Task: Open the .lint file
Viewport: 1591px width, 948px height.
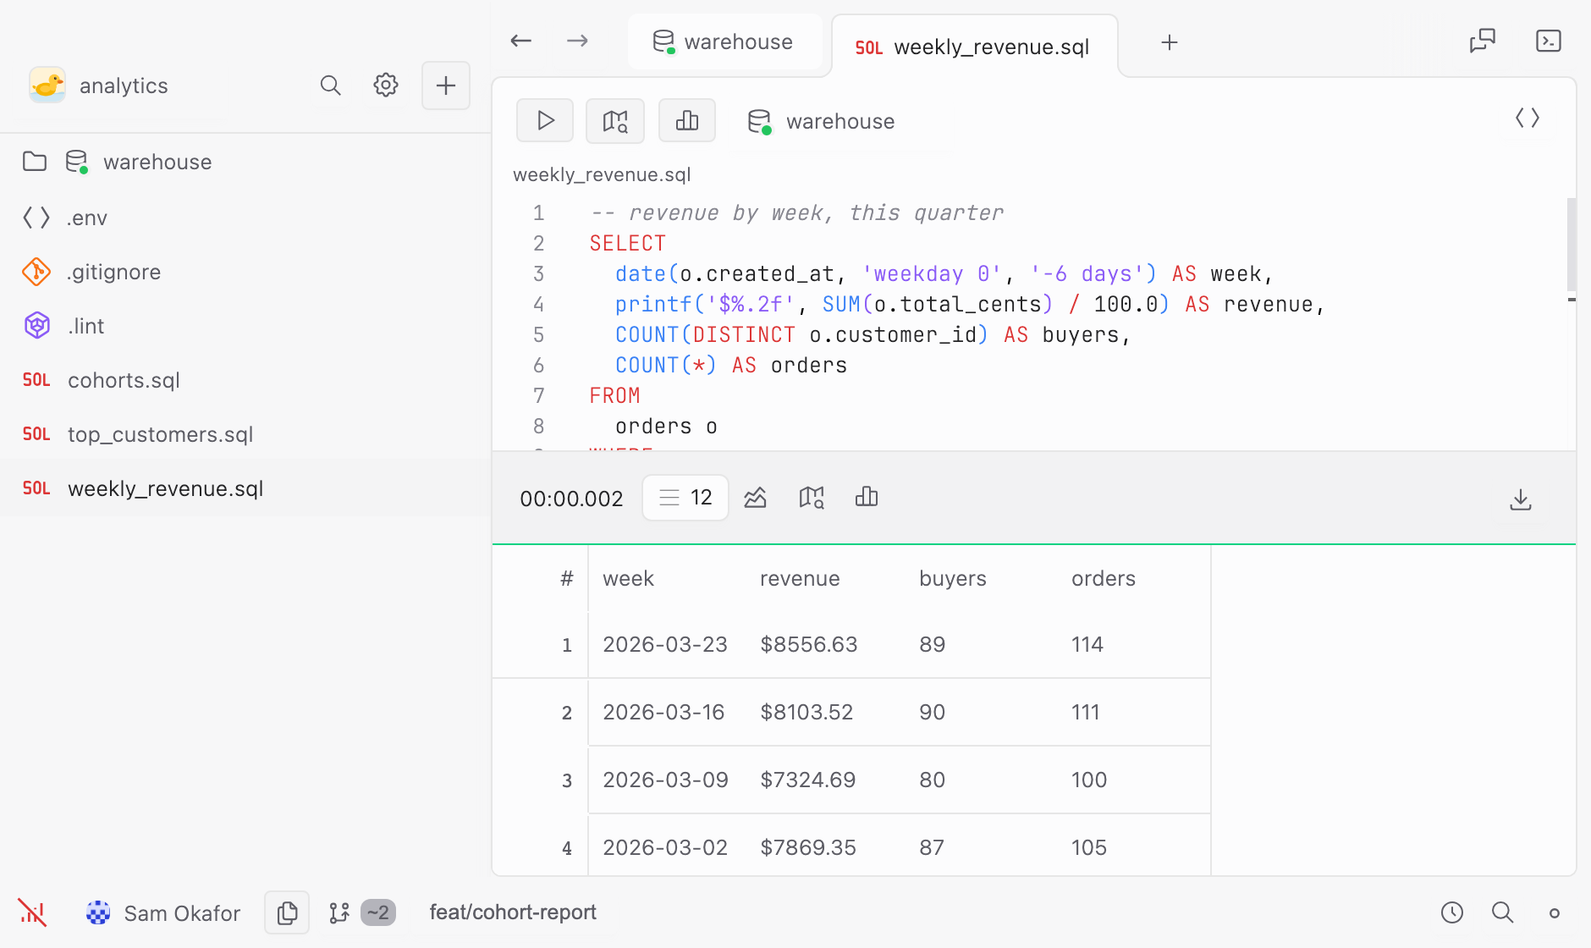Action: [245, 326]
